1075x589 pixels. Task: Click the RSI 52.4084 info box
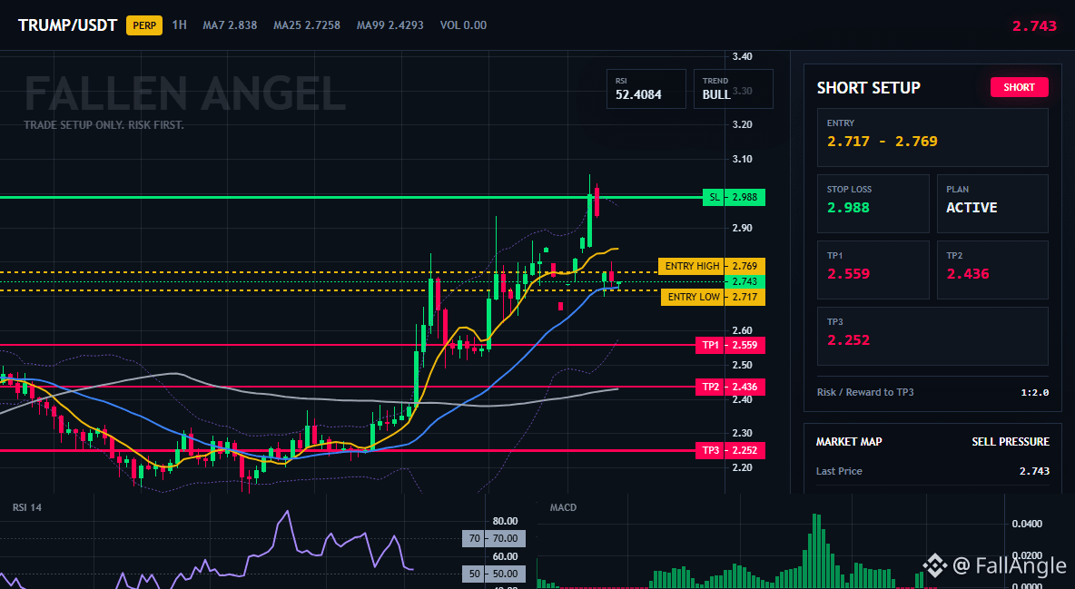pyautogui.click(x=646, y=88)
